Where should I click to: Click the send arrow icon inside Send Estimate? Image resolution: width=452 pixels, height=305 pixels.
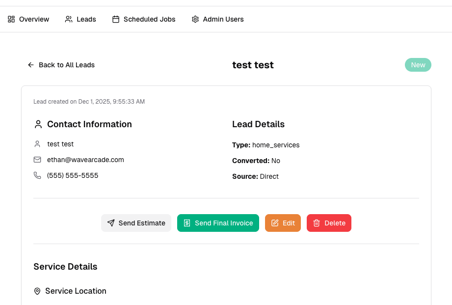coord(110,223)
